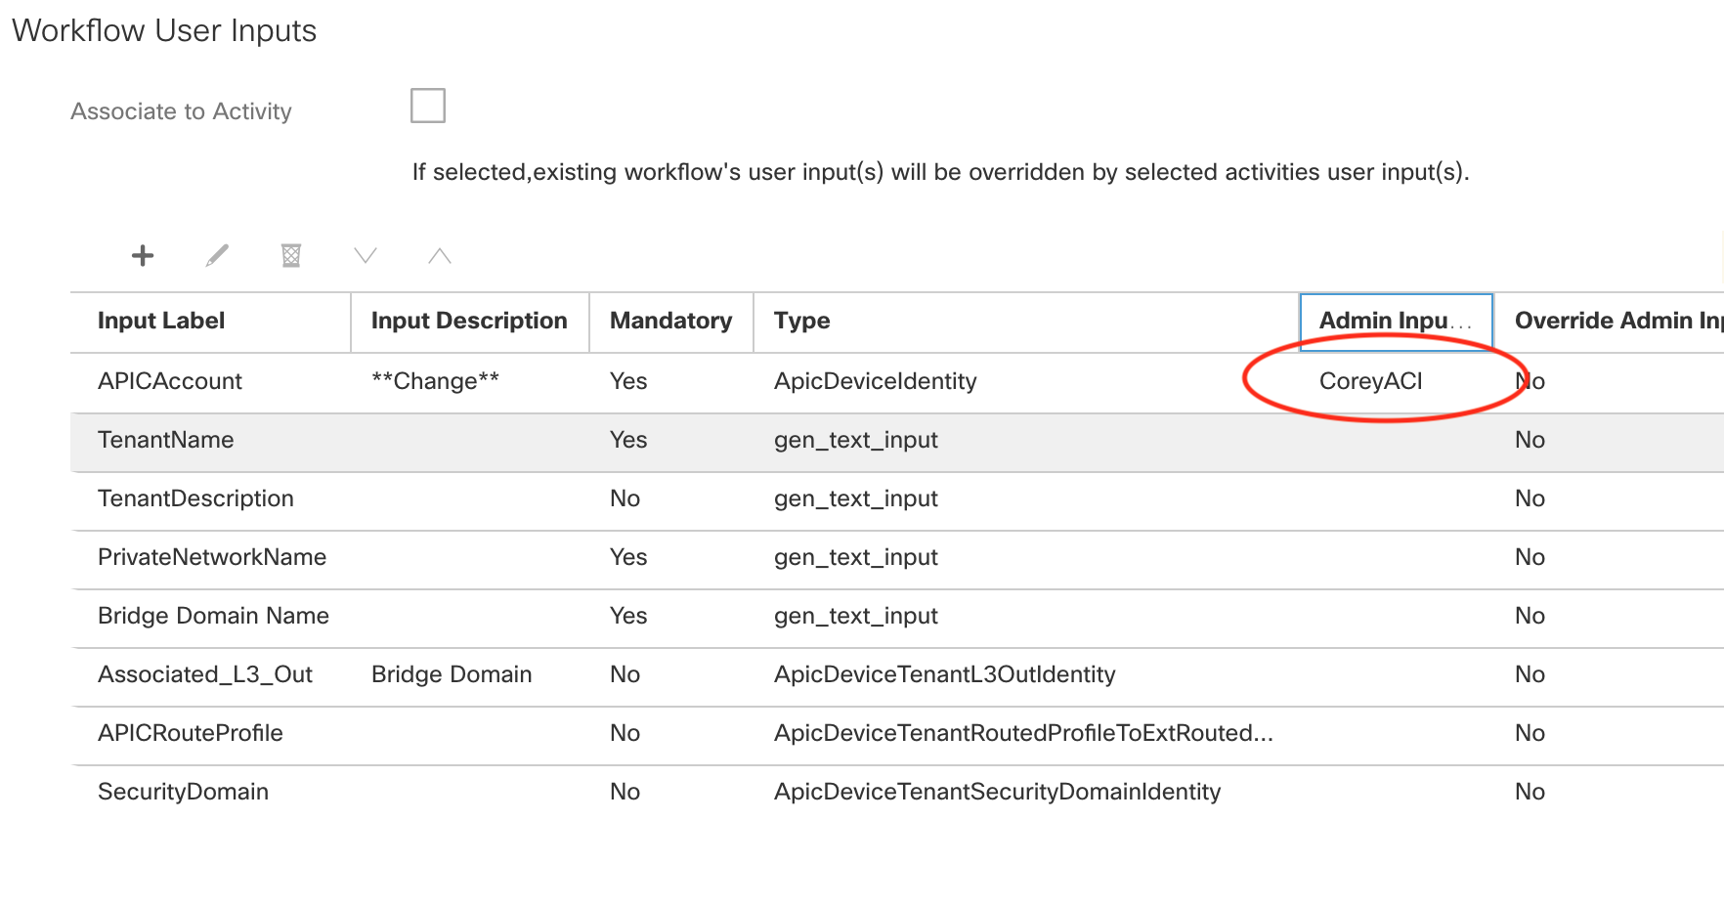
Task: Click the **Change** description cell
Action: click(x=435, y=381)
